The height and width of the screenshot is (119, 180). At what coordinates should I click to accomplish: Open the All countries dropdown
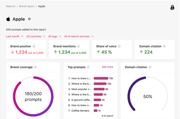36,36
